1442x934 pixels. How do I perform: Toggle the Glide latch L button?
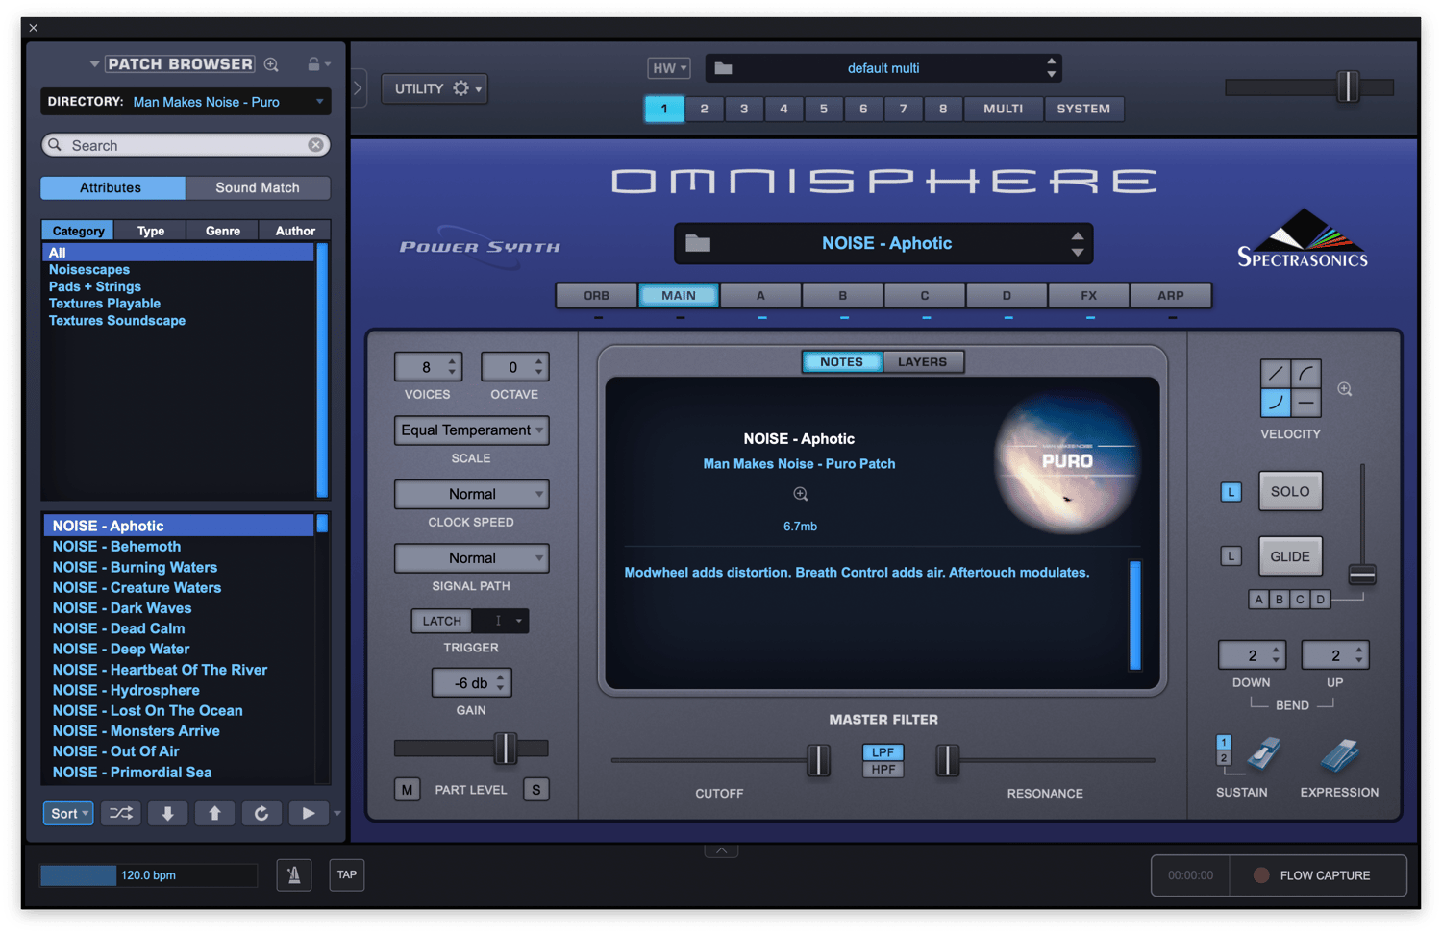pyautogui.click(x=1231, y=556)
